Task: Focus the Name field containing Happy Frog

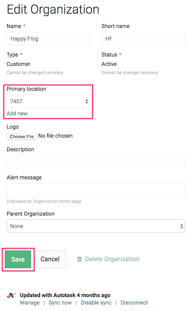Action: [48, 39]
